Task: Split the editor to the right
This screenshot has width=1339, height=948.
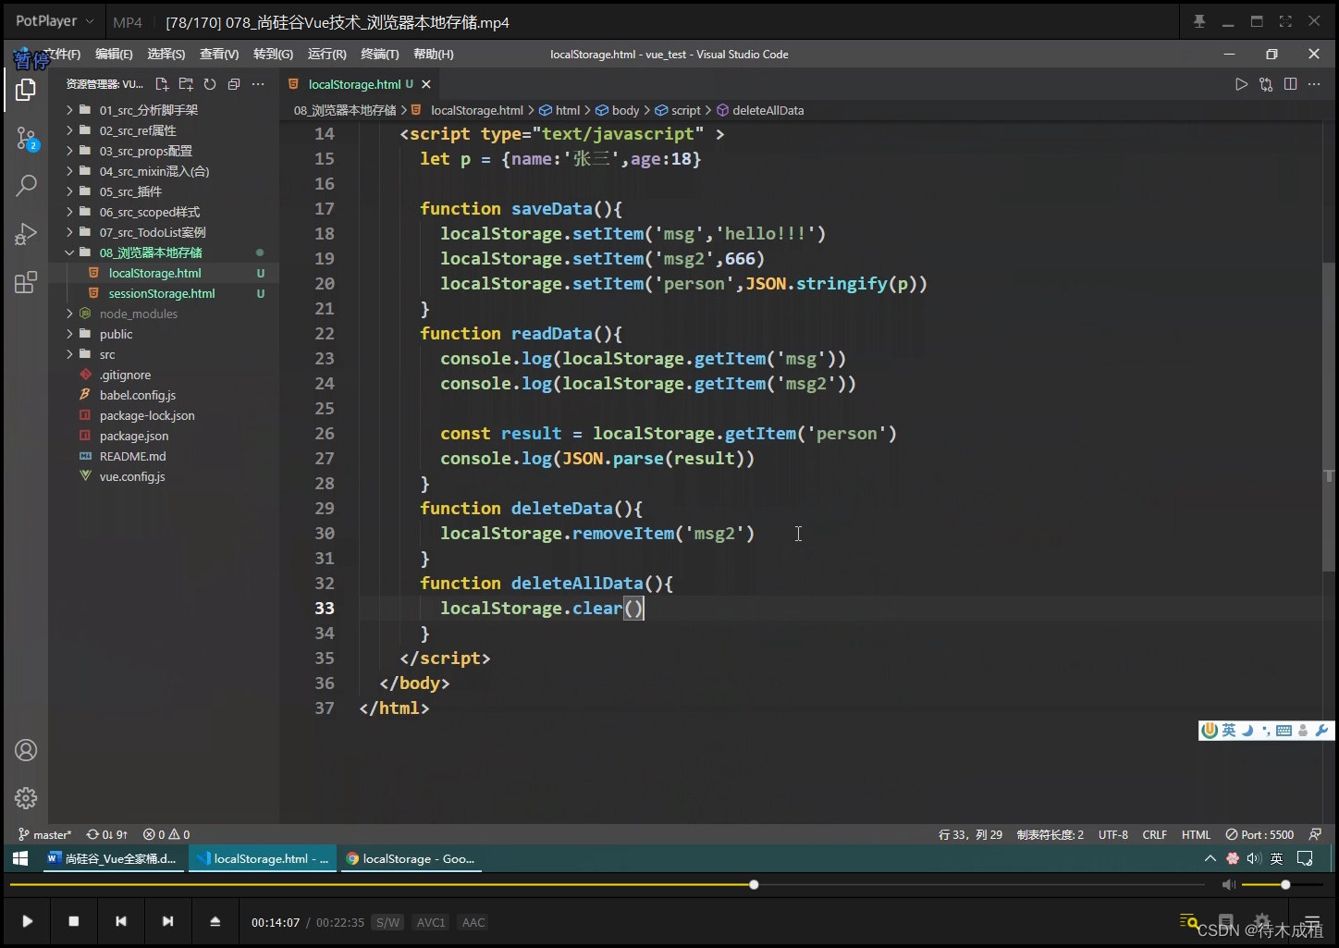Action: tap(1290, 84)
